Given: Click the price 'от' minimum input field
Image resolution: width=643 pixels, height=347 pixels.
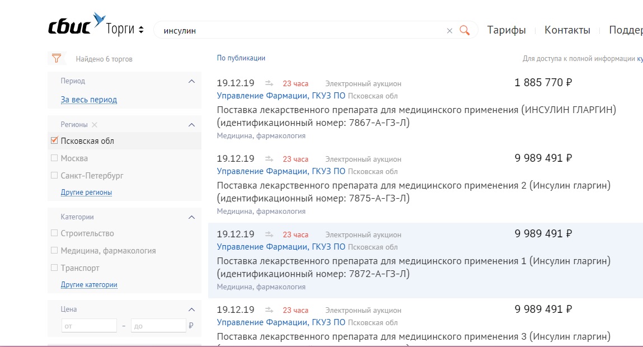Looking at the screenshot, I should (x=89, y=326).
